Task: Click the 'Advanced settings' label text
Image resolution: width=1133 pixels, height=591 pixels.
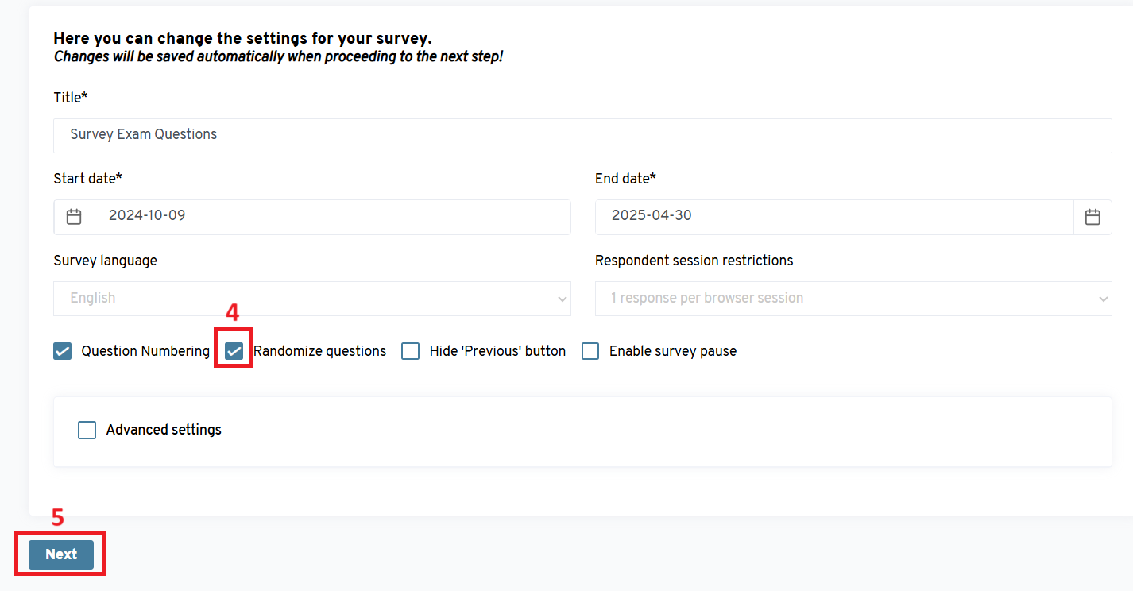Action: (x=164, y=430)
